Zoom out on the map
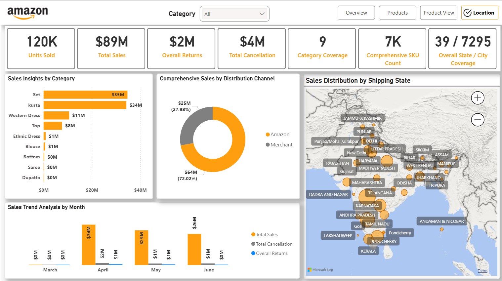Image resolution: width=502 pixels, height=281 pixels. [x=478, y=120]
